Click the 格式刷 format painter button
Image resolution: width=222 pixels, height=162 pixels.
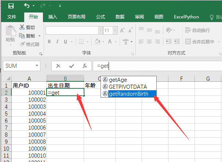point(29,44)
